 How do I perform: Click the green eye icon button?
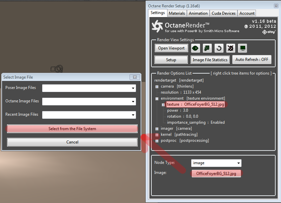tap(195, 48)
